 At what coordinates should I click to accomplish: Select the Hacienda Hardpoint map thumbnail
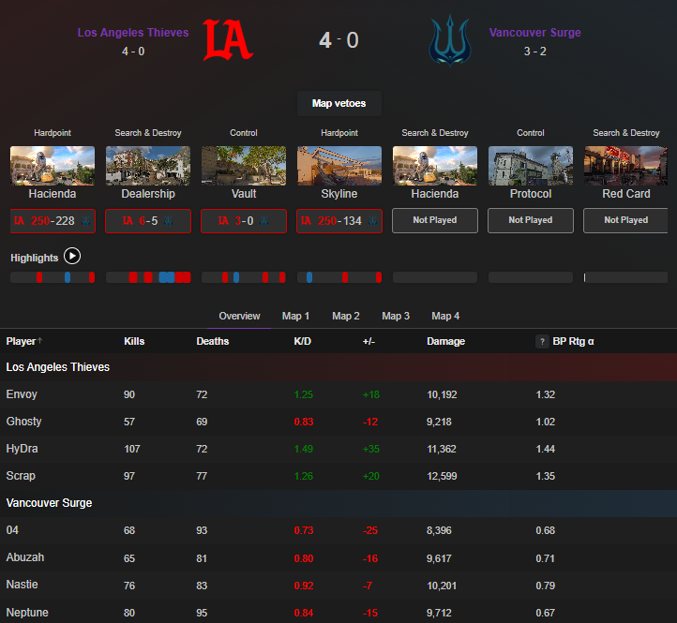(x=53, y=166)
